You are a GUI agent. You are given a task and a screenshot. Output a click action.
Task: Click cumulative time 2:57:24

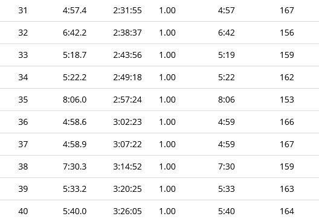[127, 100]
